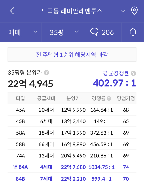Tap the 당첨가점 column header

[x=126, y=98]
